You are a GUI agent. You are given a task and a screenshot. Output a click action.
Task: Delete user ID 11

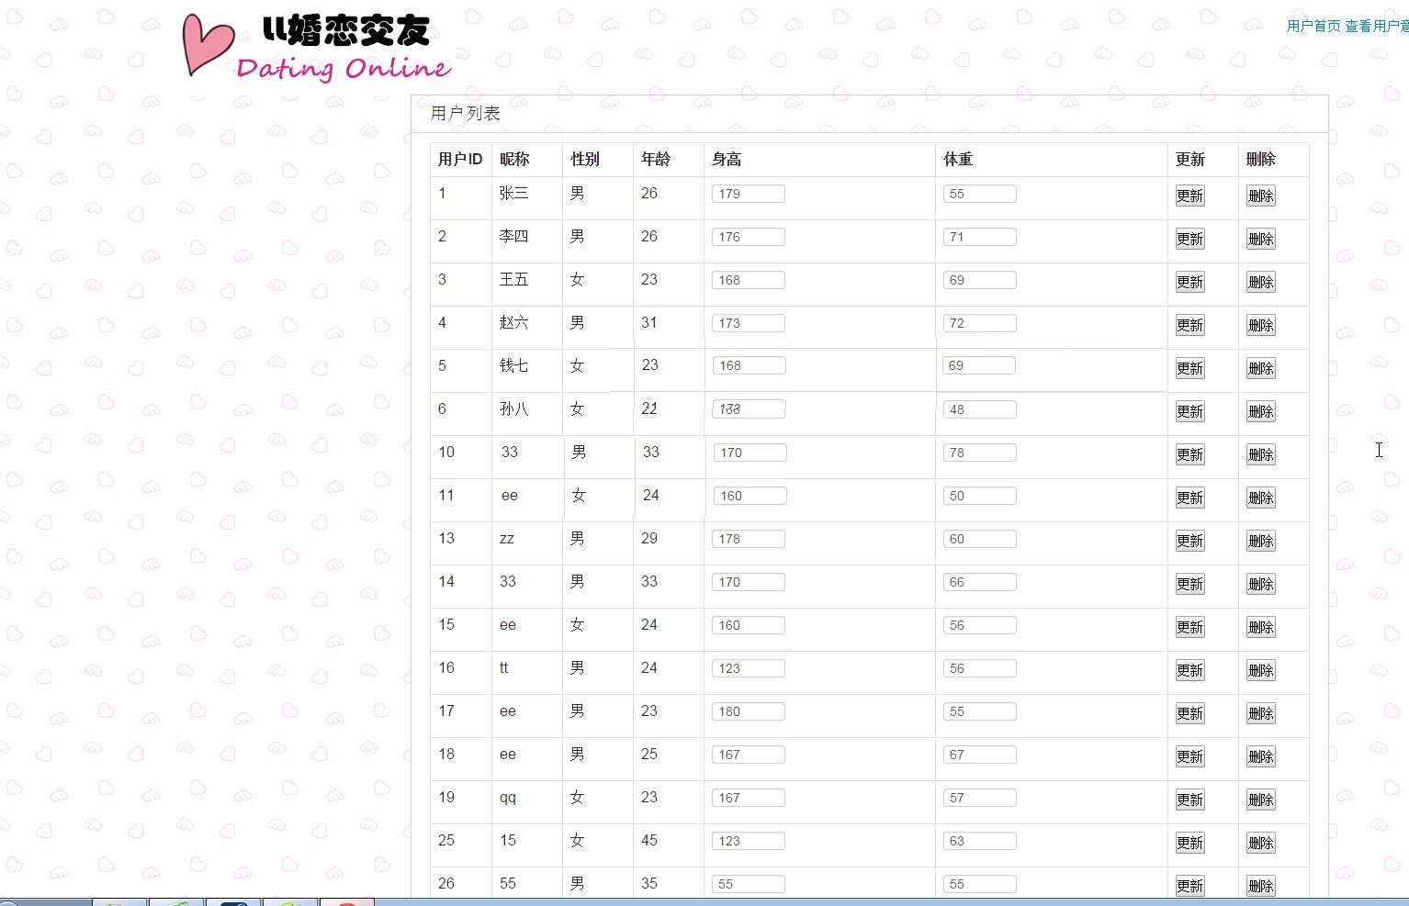(x=1260, y=498)
